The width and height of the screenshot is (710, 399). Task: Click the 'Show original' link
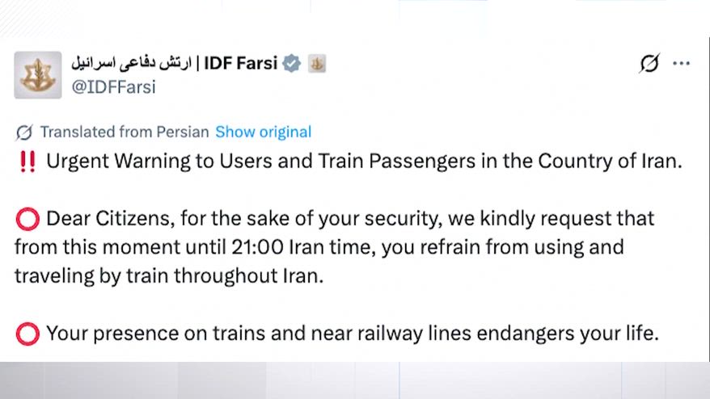[x=263, y=132]
